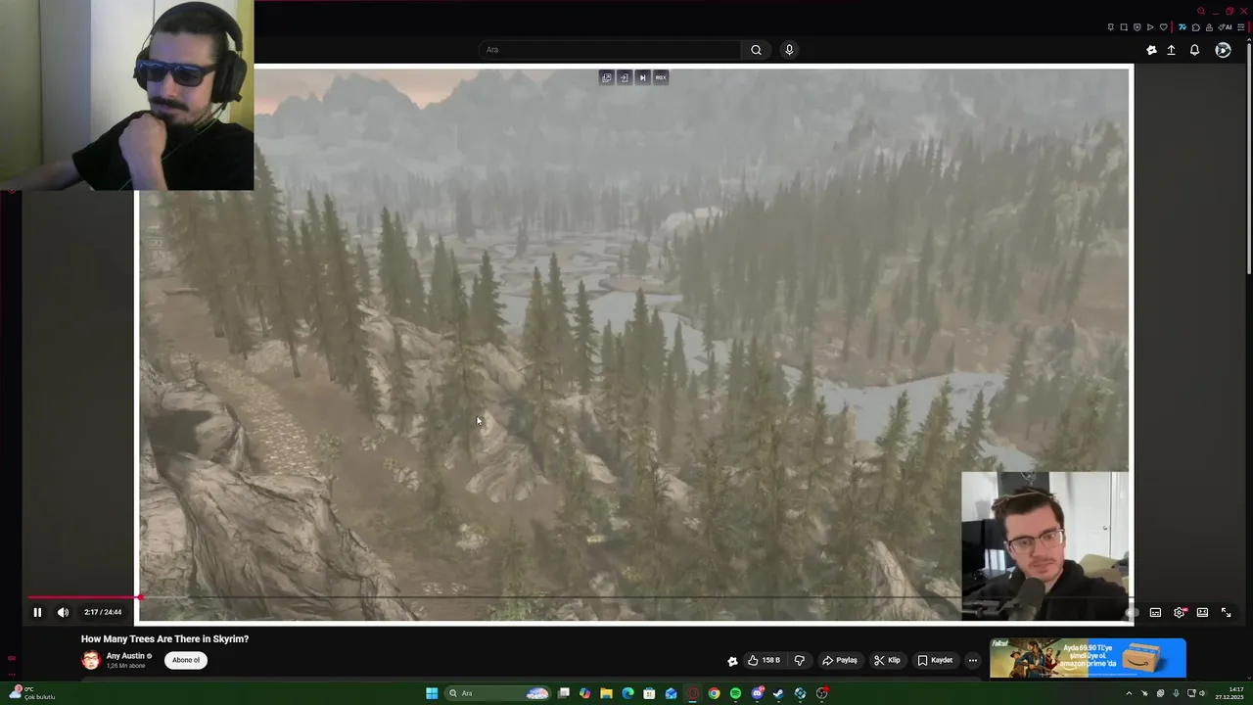Open Spotify from taskbar

coord(735,693)
